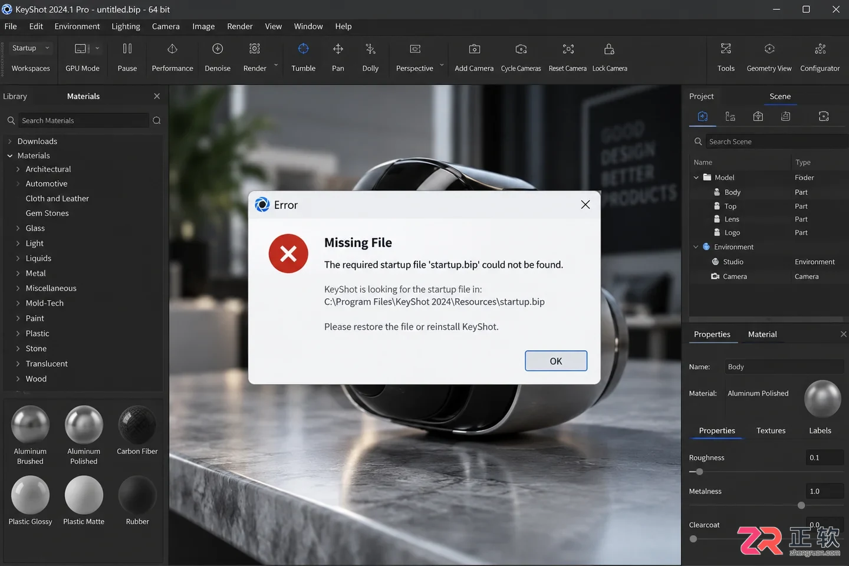Open the Perspective view dropdown arrow
849x566 pixels.
point(442,65)
